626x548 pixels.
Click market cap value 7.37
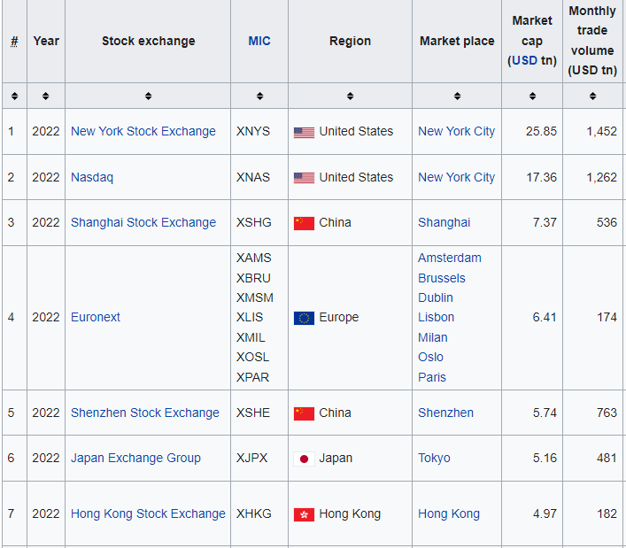(x=545, y=222)
